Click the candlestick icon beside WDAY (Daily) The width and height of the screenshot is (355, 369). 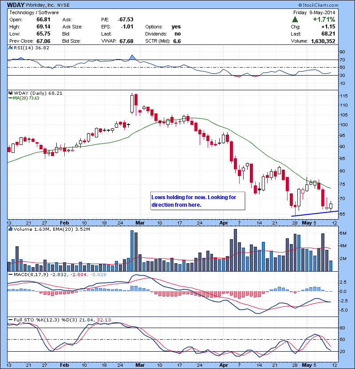pos(10,93)
